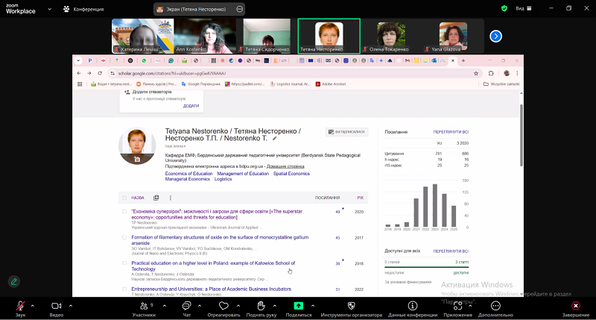Open the Конференция tab
This screenshot has height=320, width=596.
(x=83, y=9)
